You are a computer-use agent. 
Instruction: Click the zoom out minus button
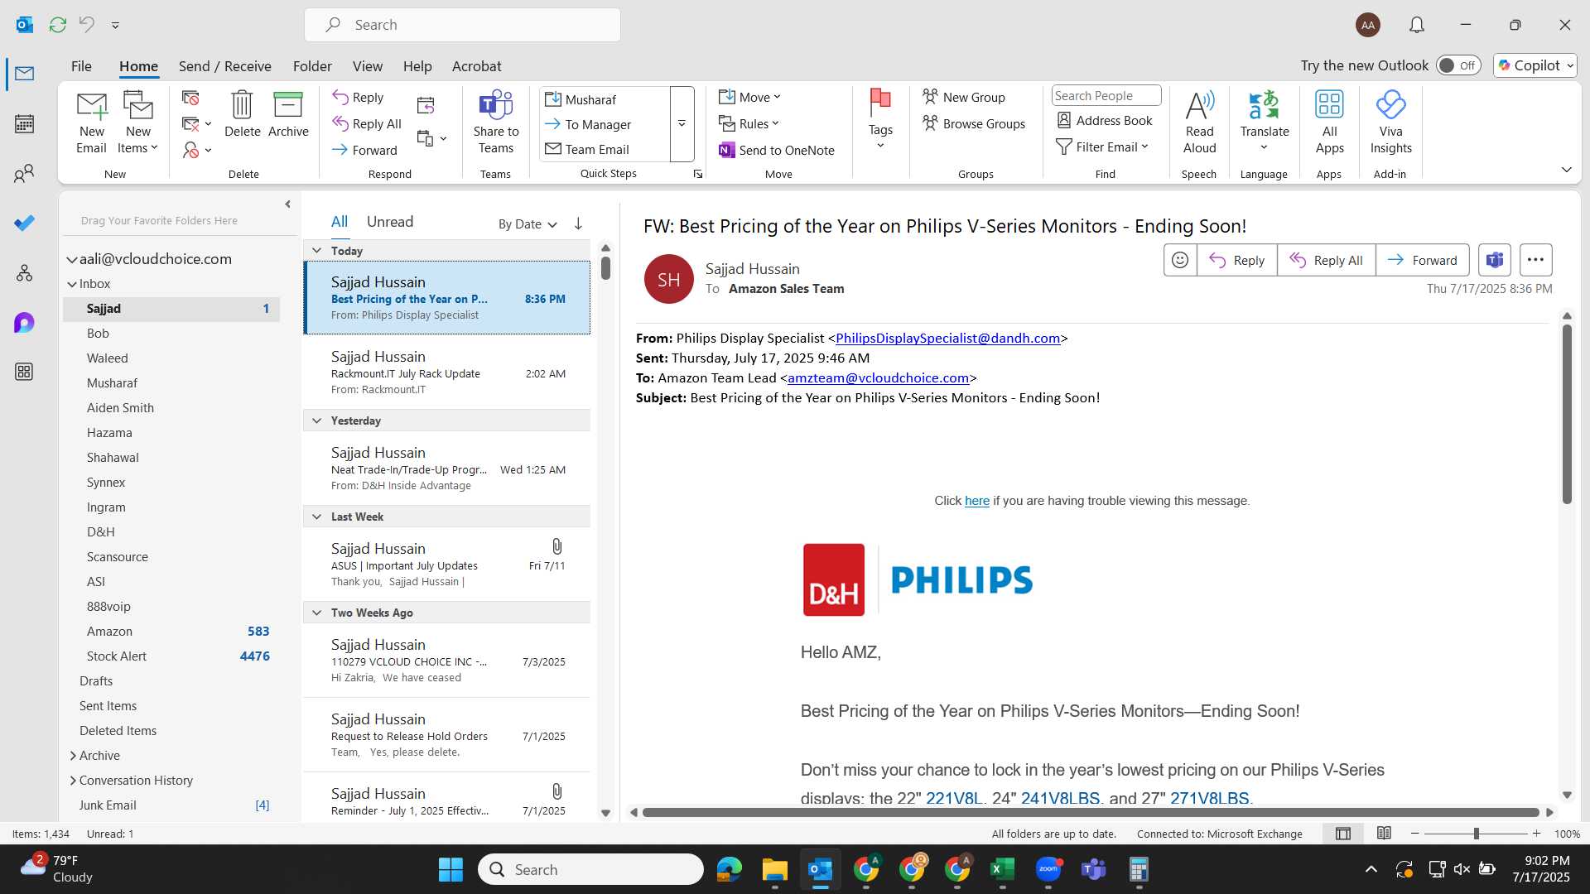[x=1415, y=834]
